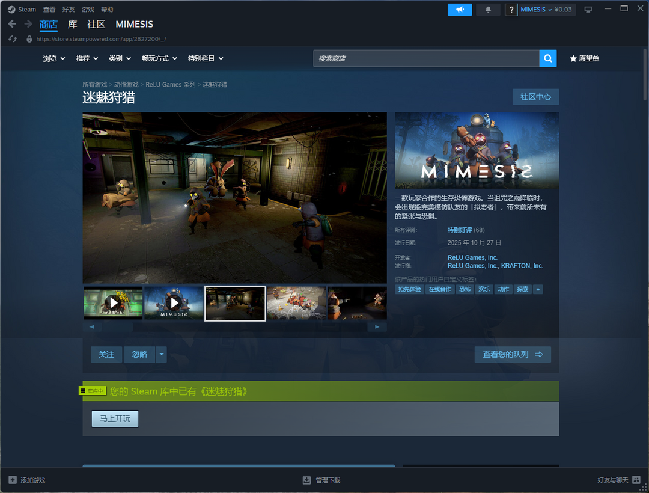This screenshot has width=649, height=493.
Task: Click the magnifier search button
Action: click(x=547, y=58)
